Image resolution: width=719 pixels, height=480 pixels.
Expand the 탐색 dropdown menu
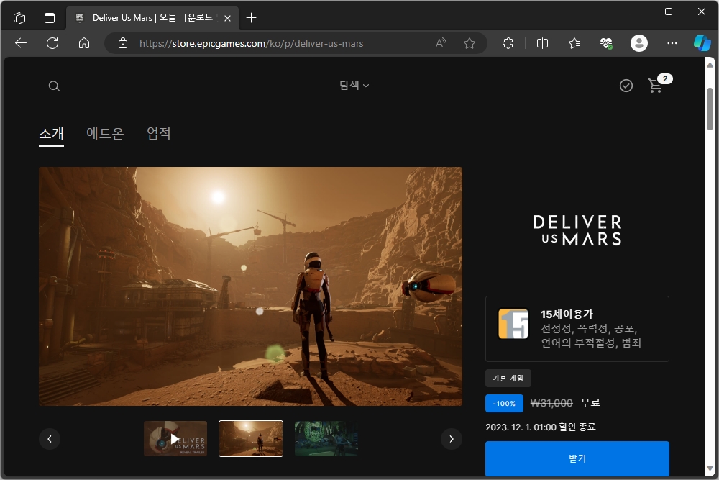[354, 86]
